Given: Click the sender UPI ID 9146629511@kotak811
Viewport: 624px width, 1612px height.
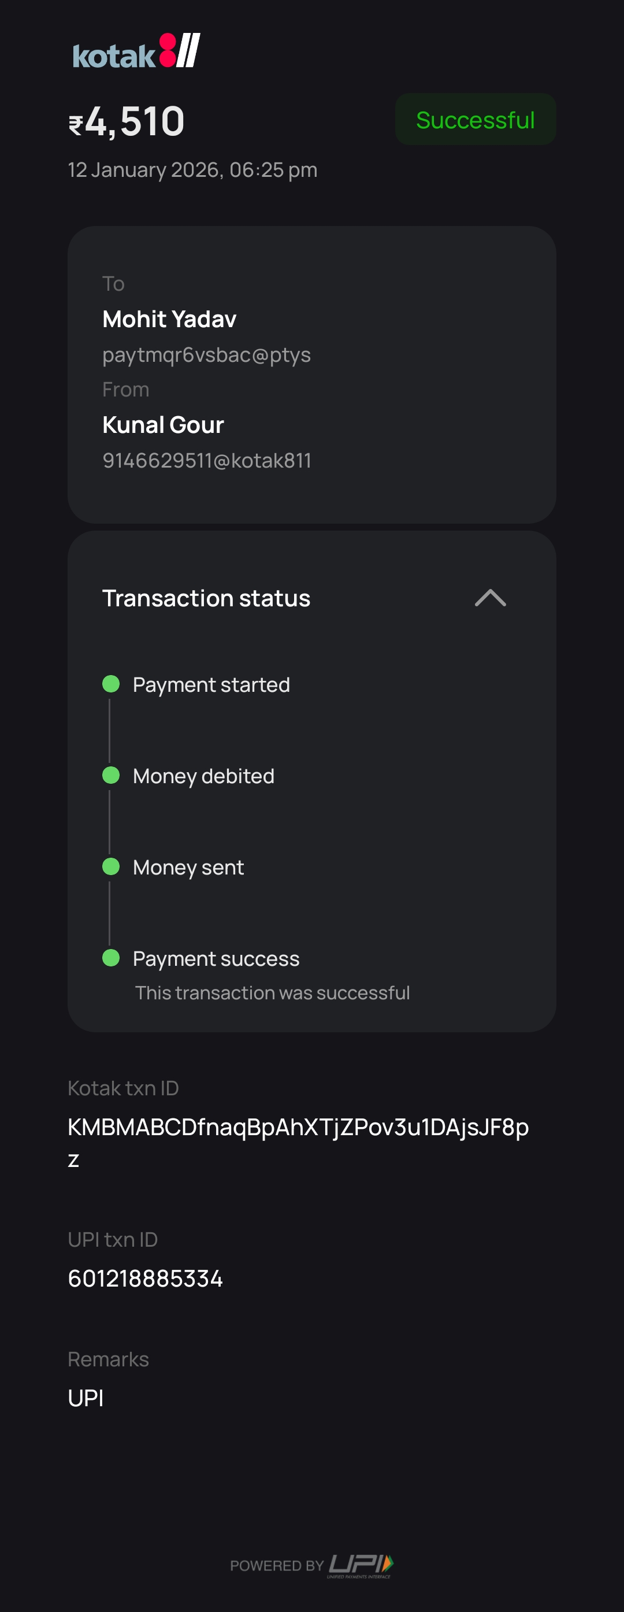Looking at the screenshot, I should point(207,461).
